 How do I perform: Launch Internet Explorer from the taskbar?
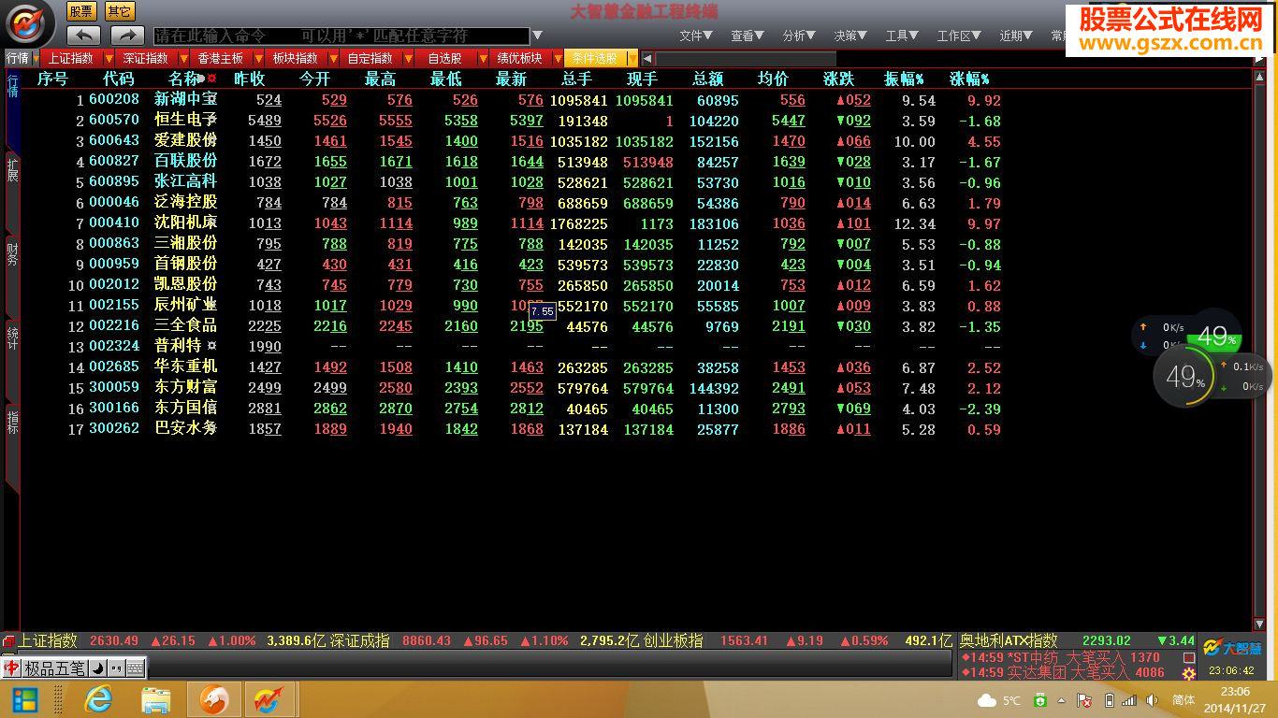pos(98,699)
